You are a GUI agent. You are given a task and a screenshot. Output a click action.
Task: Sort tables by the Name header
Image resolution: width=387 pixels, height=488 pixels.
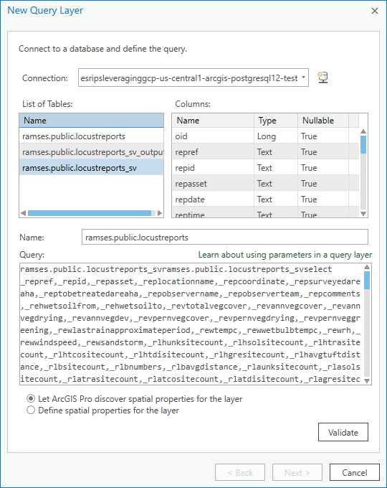click(x=92, y=121)
